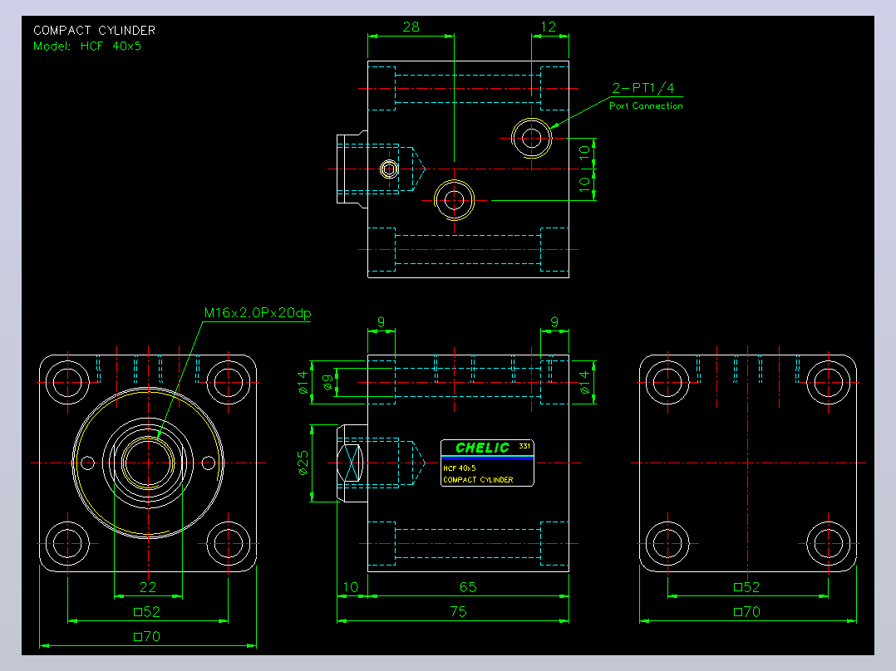Click the CHELIC logo on nameplate
The width and height of the screenshot is (896, 671).
[482, 448]
